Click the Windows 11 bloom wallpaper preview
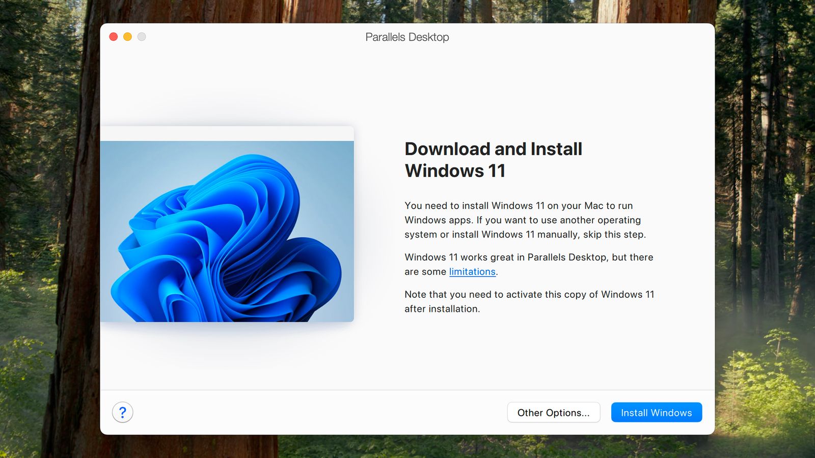815x458 pixels. tap(227, 232)
